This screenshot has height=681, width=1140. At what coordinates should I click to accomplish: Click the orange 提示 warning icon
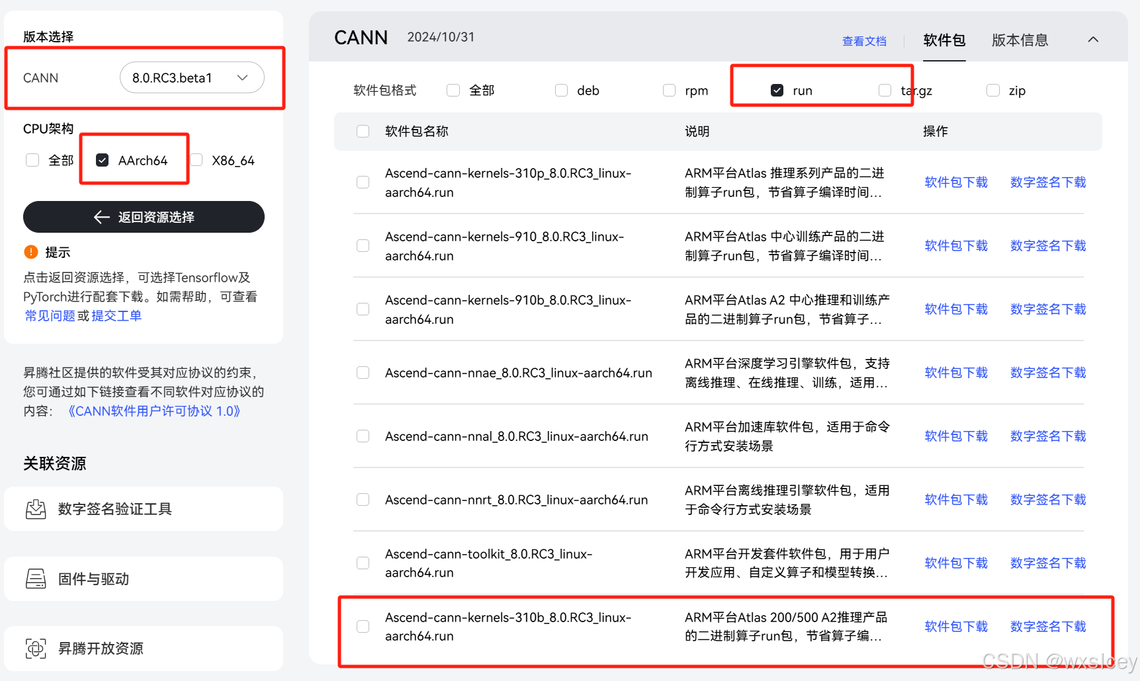click(30, 252)
